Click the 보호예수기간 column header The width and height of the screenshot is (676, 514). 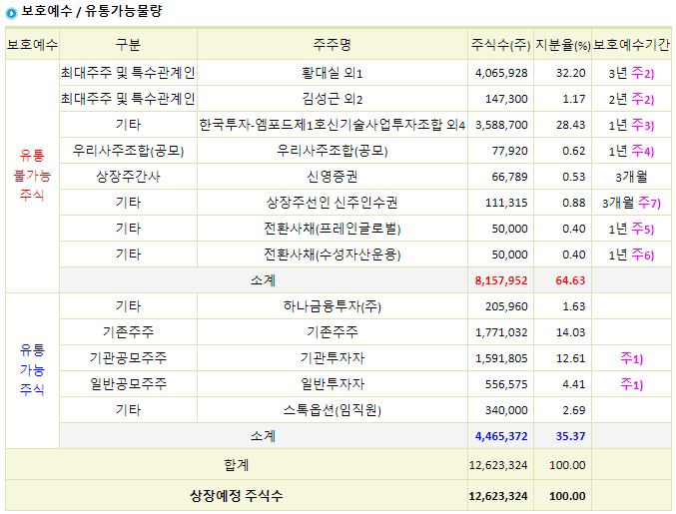click(632, 44)
